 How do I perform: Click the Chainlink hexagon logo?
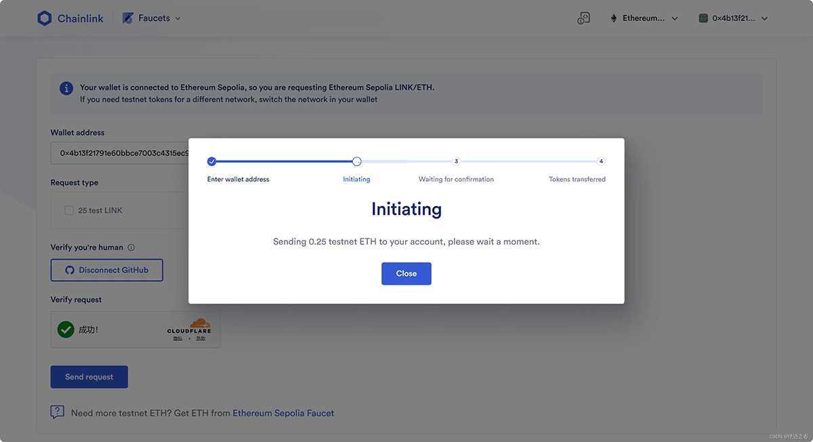[45, 18]
